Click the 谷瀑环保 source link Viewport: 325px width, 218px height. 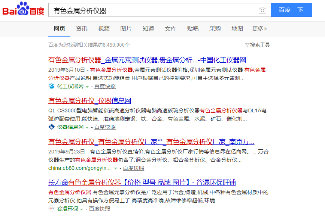coord(67,209)
